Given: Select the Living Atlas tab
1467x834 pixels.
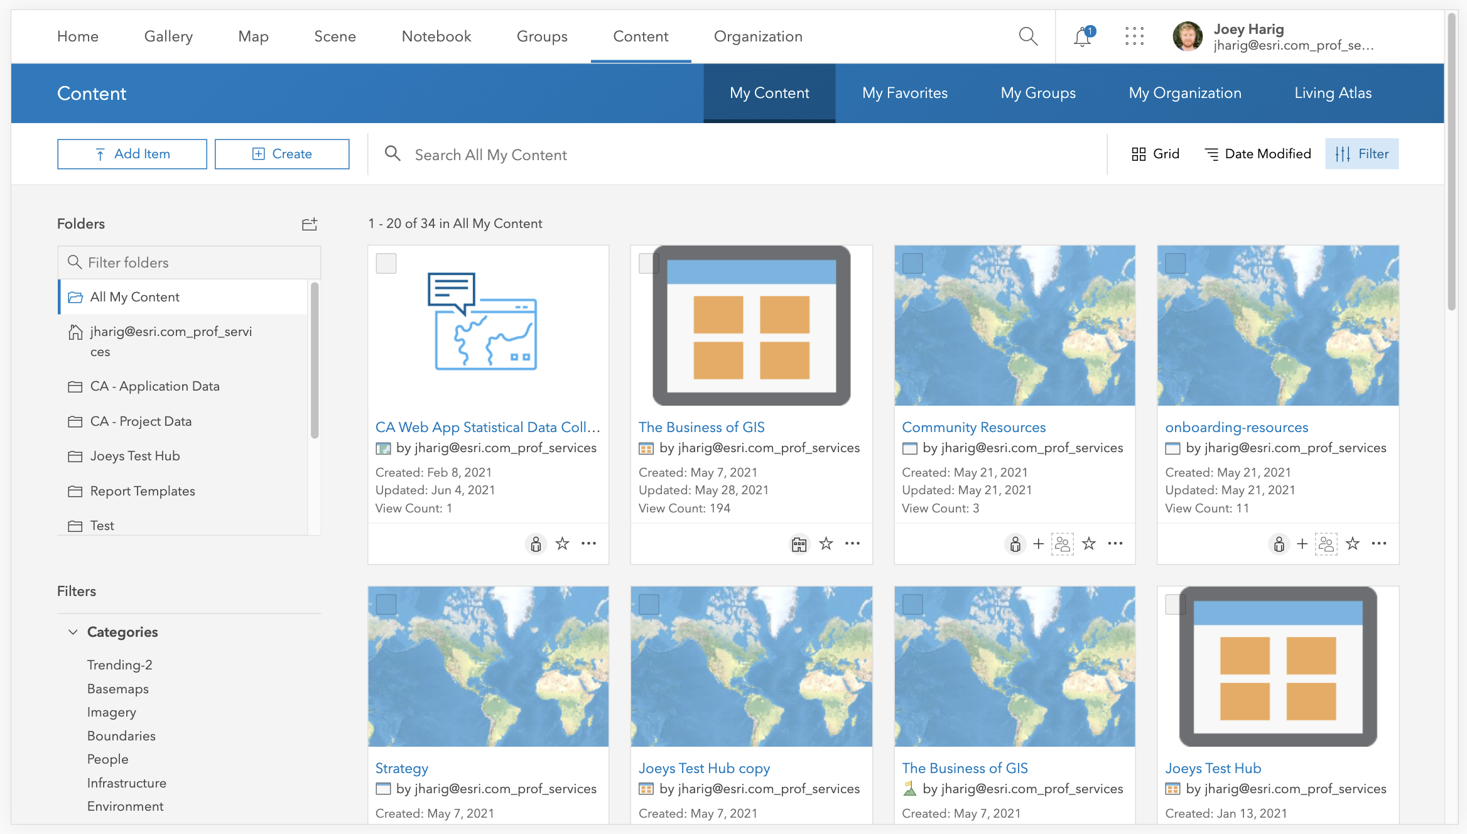Looking at the screenshot, I should [x=1333, y=93].
